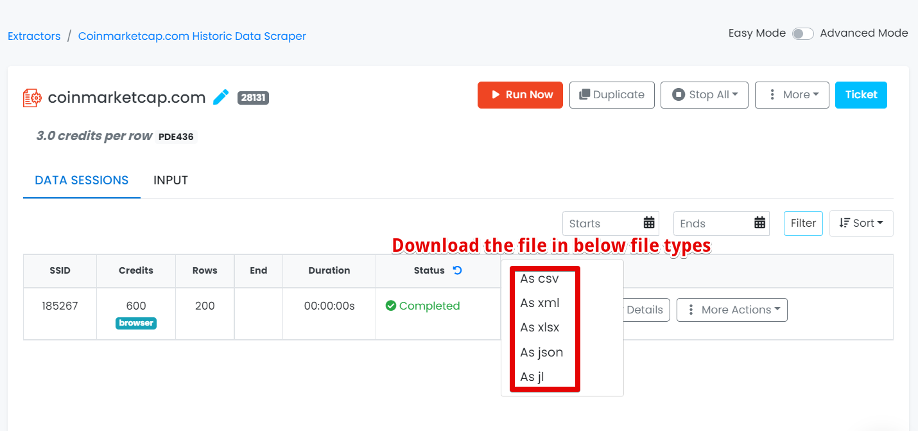Open the calendar icon in Ends field
Screen dimensions: 918x431
(x=760, y=223)
